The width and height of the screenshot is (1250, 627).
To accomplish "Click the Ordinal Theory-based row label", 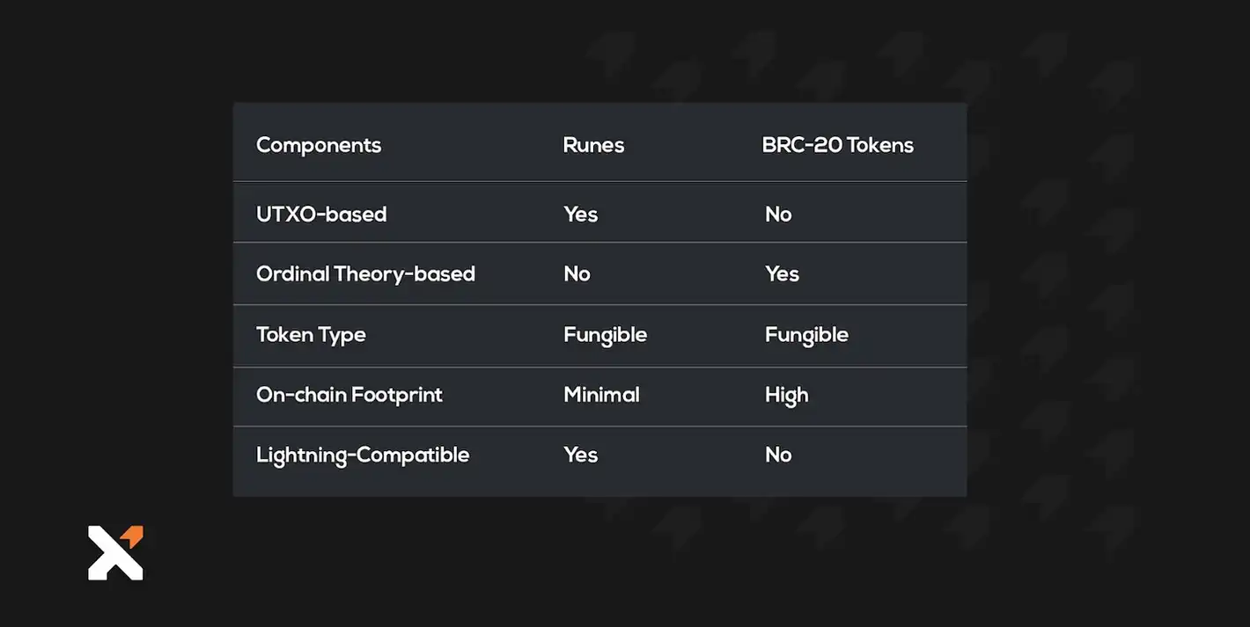I will 365,273.
